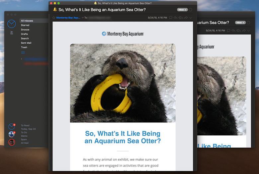
Task: Expand sender details chevron next to Monterey Bay Aqu...
Action: coord(83,18)
